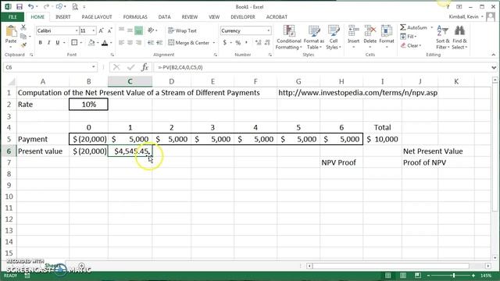500x281 pixels.
Task: Cancel formula entry with X icon
Action: [116, 67]
